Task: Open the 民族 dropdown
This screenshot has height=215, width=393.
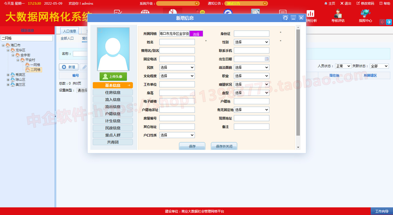Action: pyautogui.click(x=177, y=67)
